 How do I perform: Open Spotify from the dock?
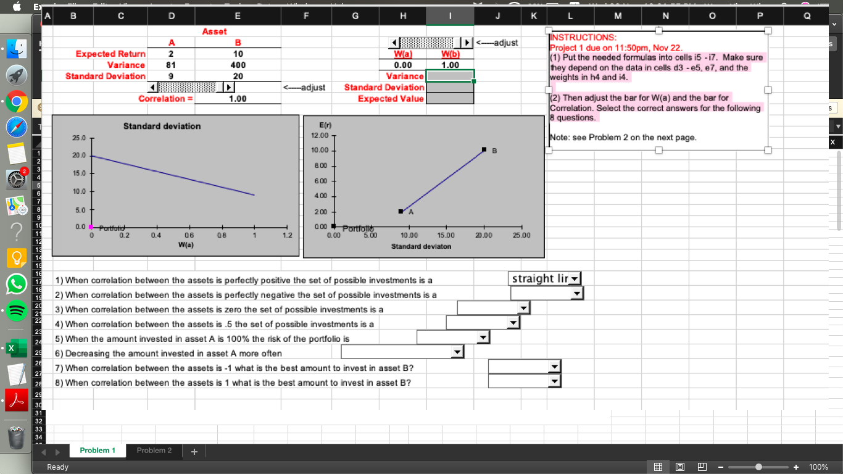coord(17,310)
